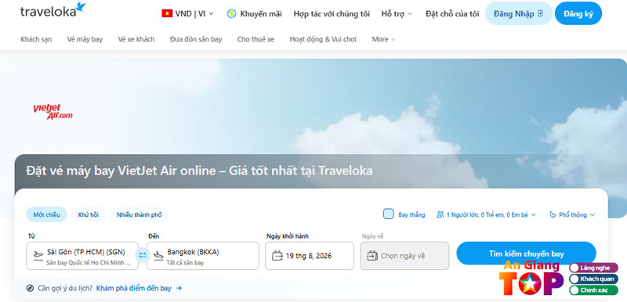Image resolution: width=627 pixels, height=302 pixels.
Task: Open the Đưa đón sân bay tab
Action: [196, 39]
